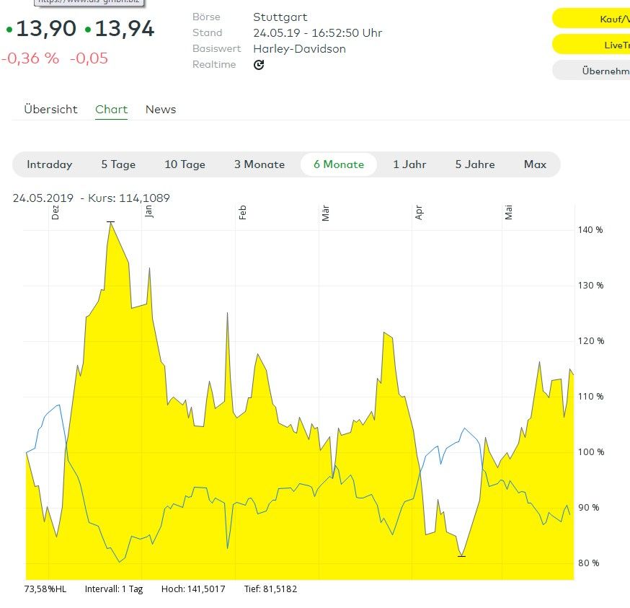Screen dimensions: 630x608
Task: Select the Intraday time range
Action: click(x=50, y=164)
